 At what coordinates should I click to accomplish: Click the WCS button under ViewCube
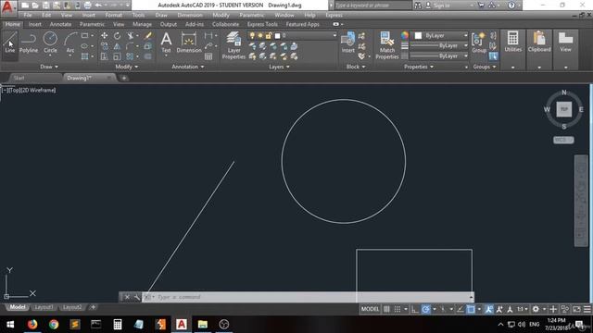click(563, 140)
